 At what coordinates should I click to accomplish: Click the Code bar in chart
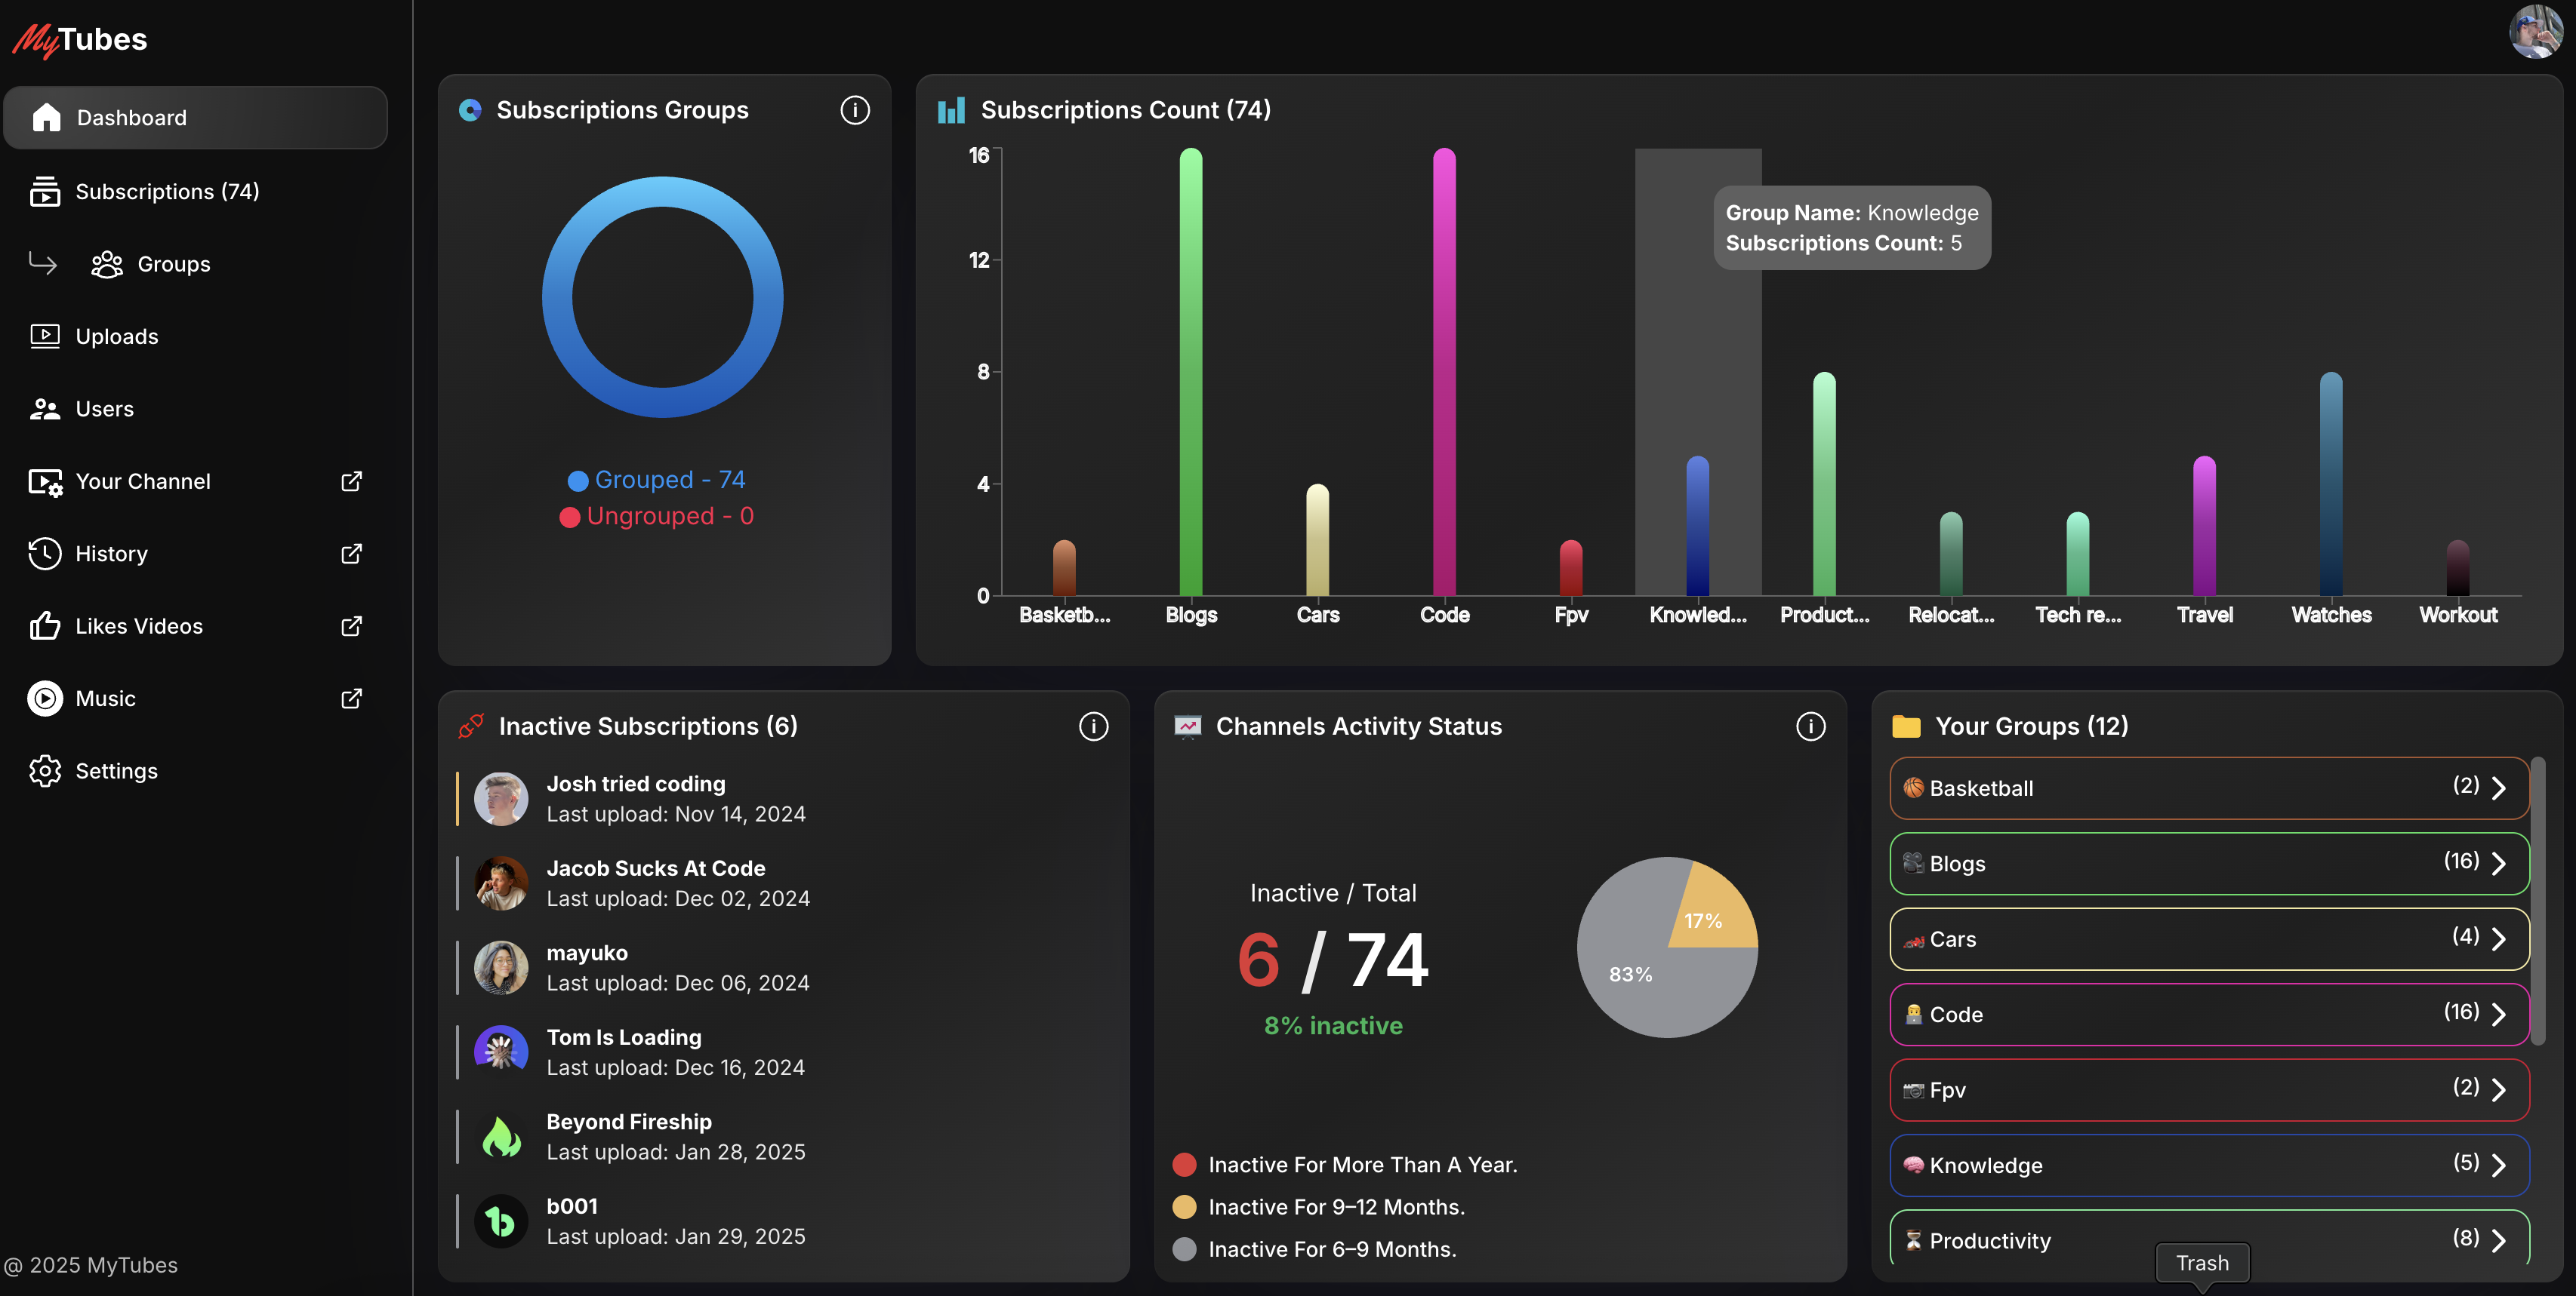[1444, 372]
